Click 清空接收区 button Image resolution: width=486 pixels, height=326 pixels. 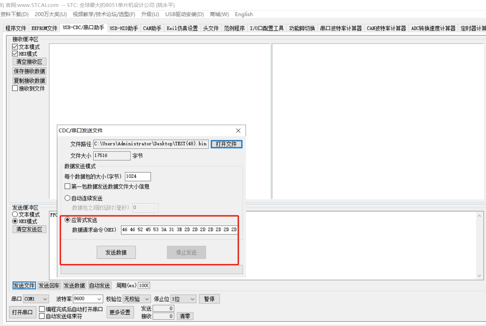pos(29,62)
